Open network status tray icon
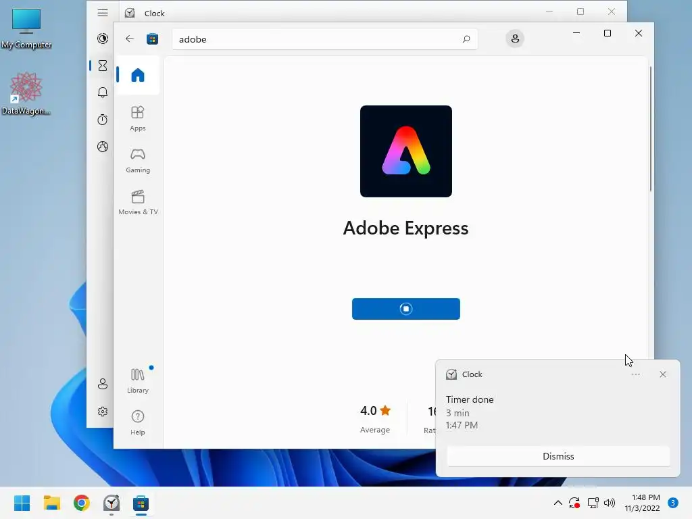Viewport: 692px width, 519px height. (x=593, y=503)
